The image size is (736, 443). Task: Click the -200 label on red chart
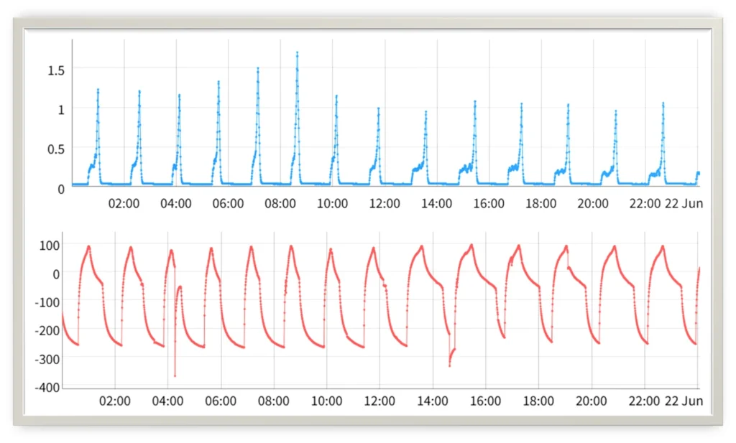point(47,331)
